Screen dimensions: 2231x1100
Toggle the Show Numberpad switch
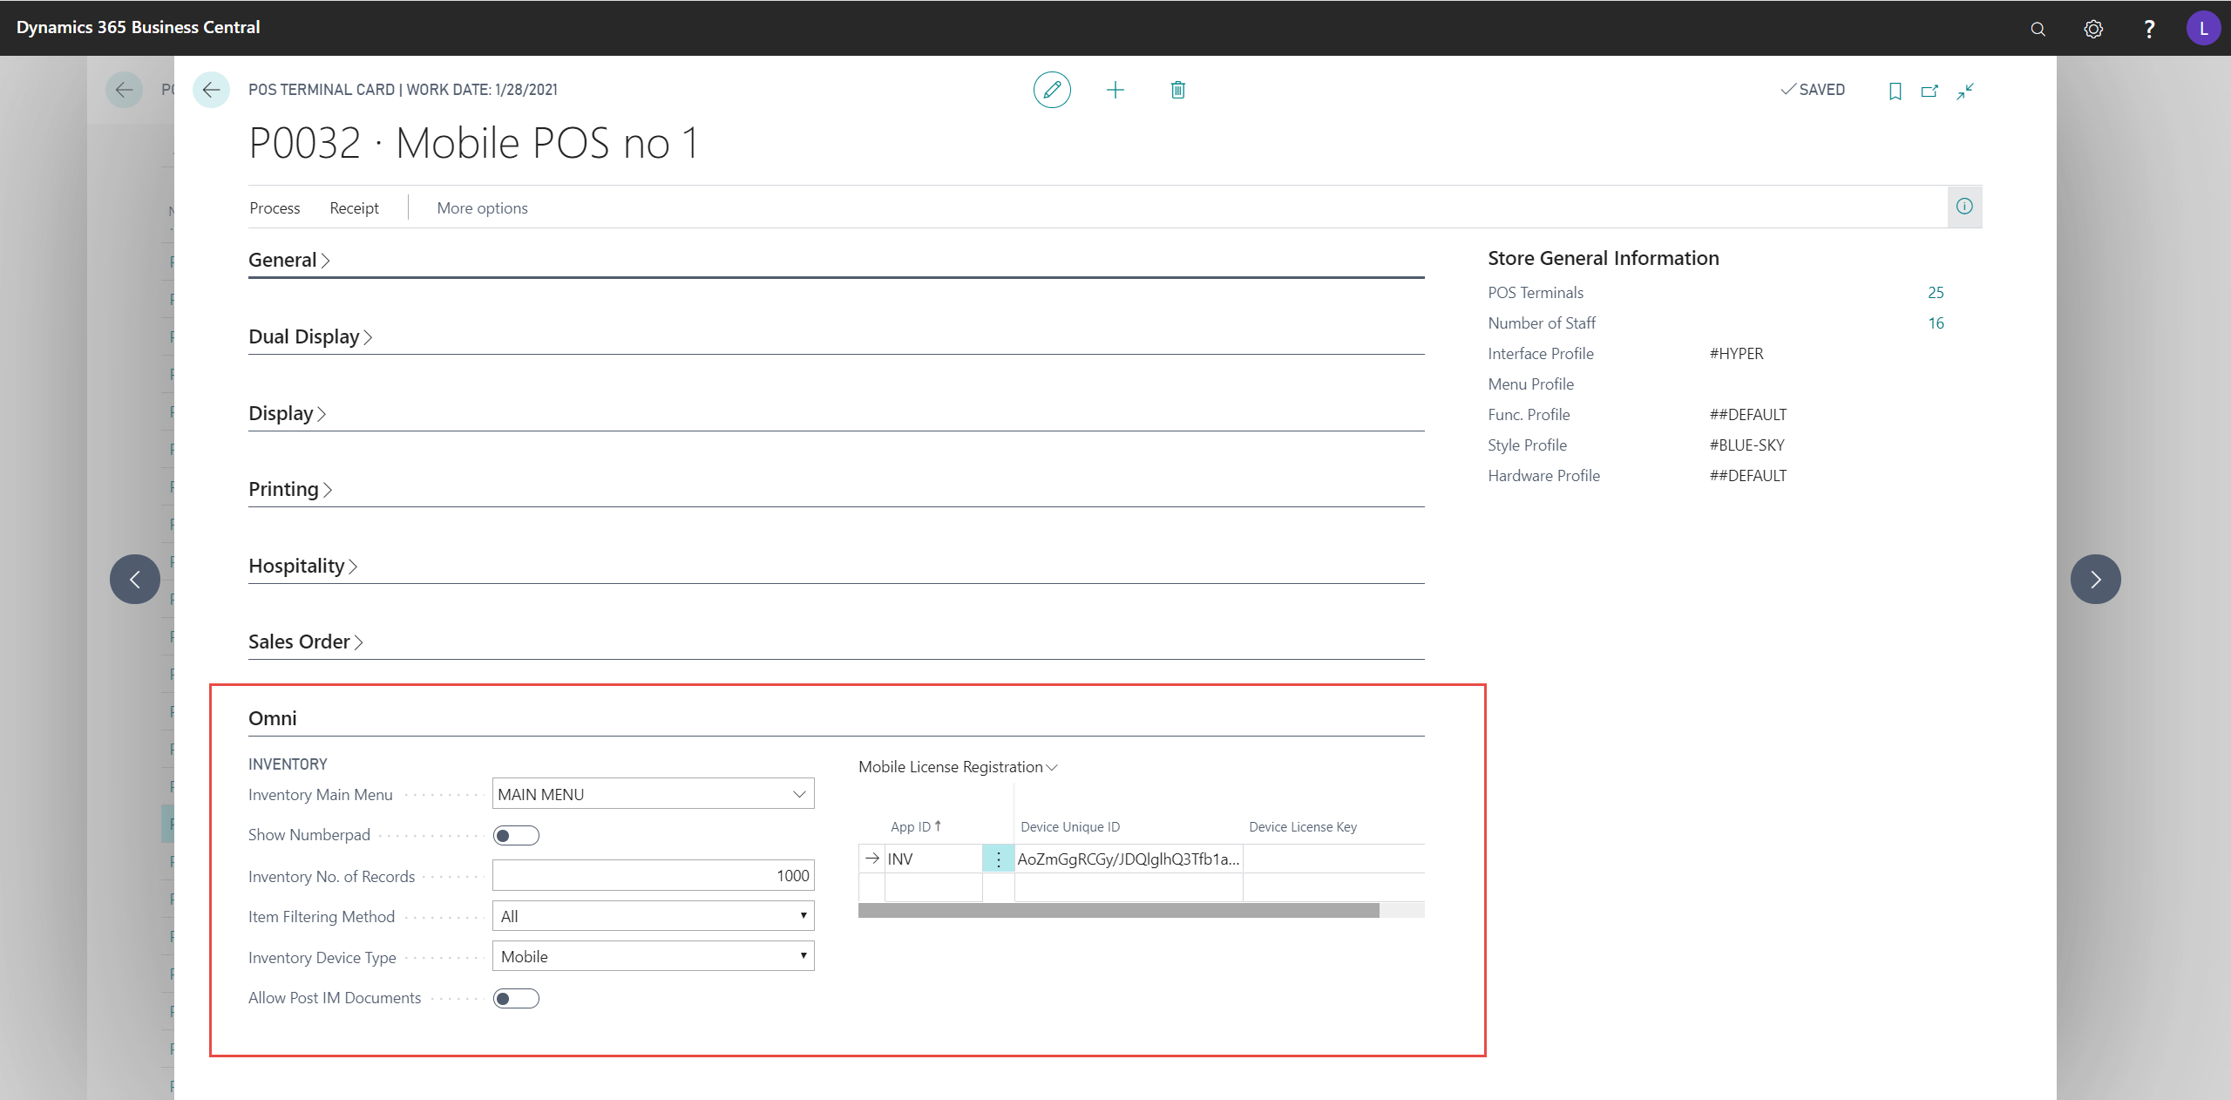click(516, 836)
